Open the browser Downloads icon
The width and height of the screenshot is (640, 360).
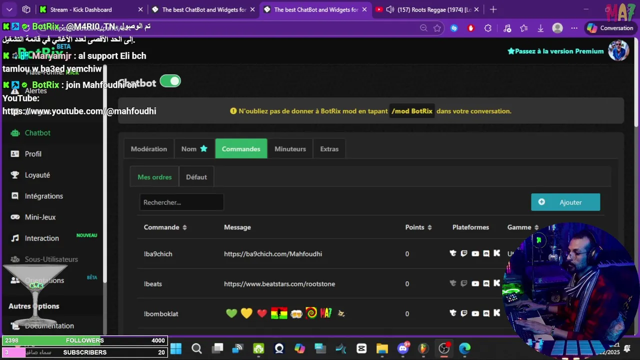[x=540, y=28]
